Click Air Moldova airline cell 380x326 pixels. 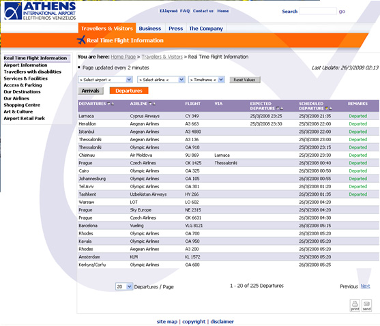(x=141, y=155)
